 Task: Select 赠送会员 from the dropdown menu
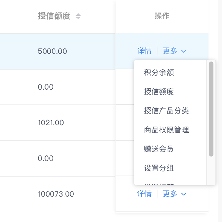159,149
